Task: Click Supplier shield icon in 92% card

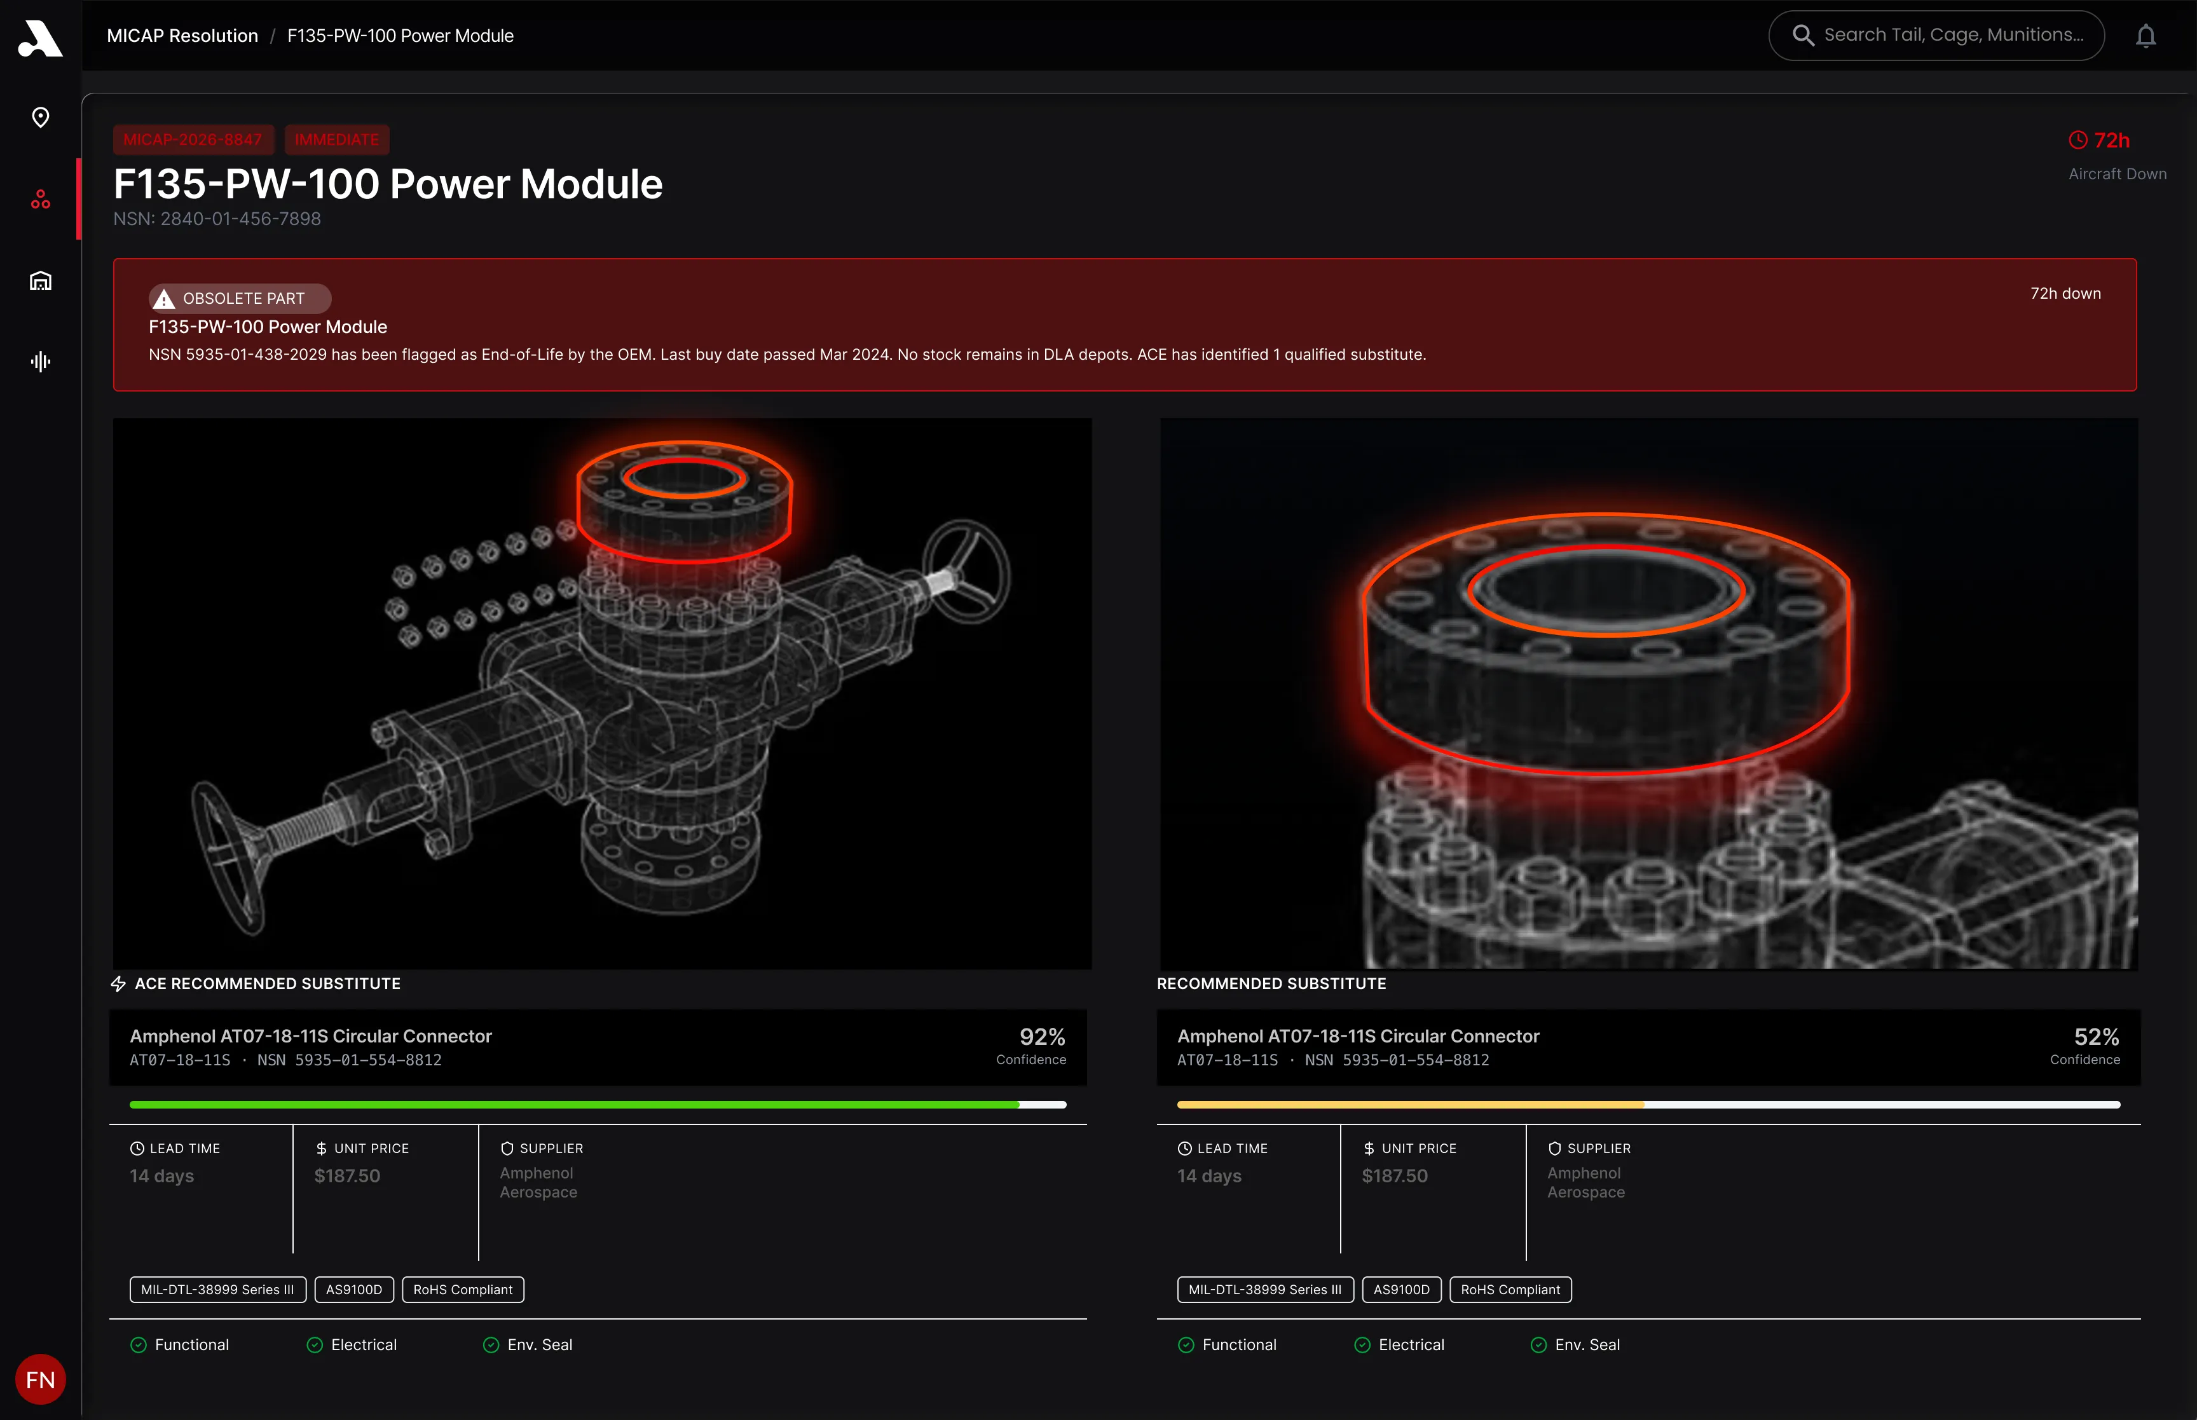Action: [507, 1149]
